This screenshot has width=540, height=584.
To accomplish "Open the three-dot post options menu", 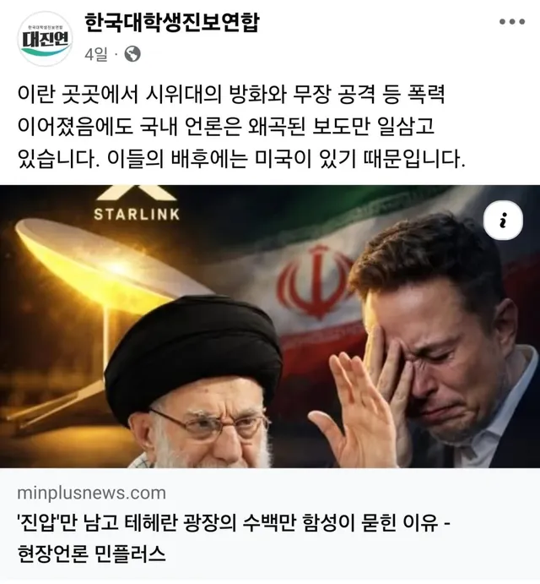I will click(512, 22).
